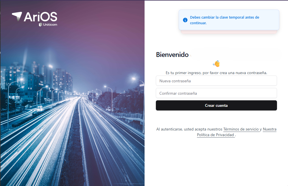This screenshot has height=186, width=288.
Task: Click the waving hand emoji
Action: pyautogui.click(x=216, y=64)
